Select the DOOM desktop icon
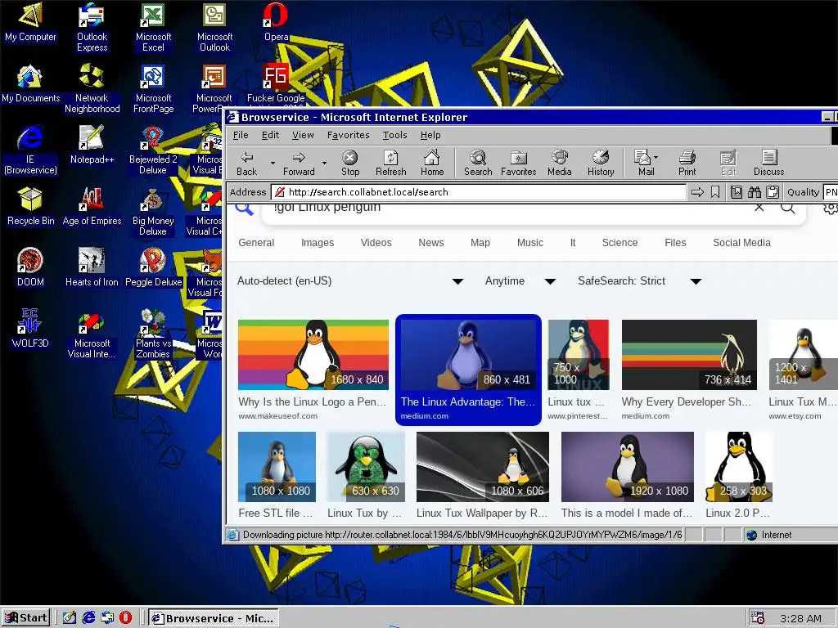The width and height of the screenshot is (838, 628). [x=30, y=267]
